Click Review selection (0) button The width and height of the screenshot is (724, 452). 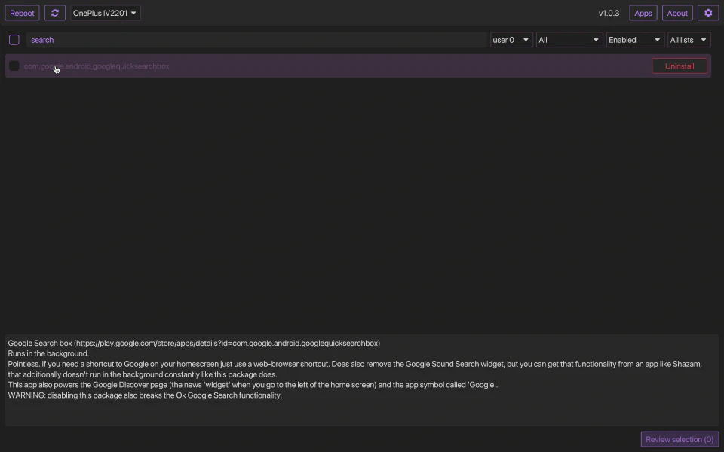[x=679, y=439]
